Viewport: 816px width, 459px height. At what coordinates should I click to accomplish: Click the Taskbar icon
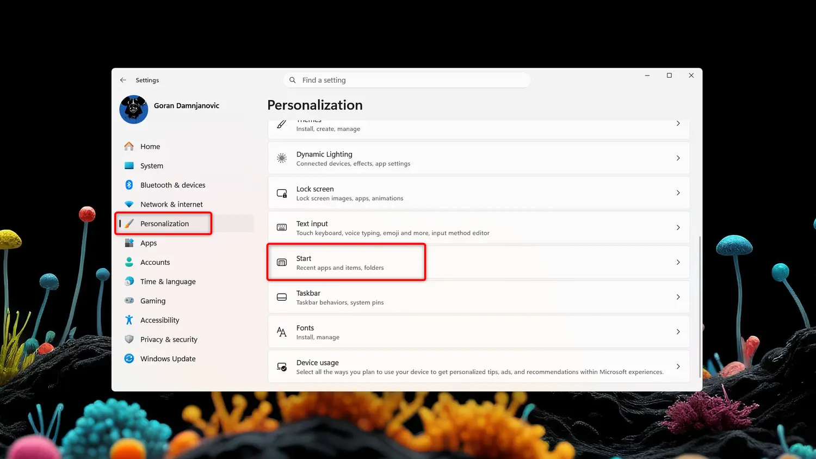tap(282, 297)
